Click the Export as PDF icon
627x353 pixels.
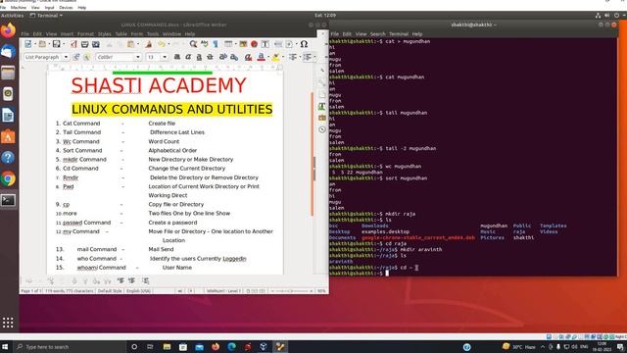coord(73,44)
